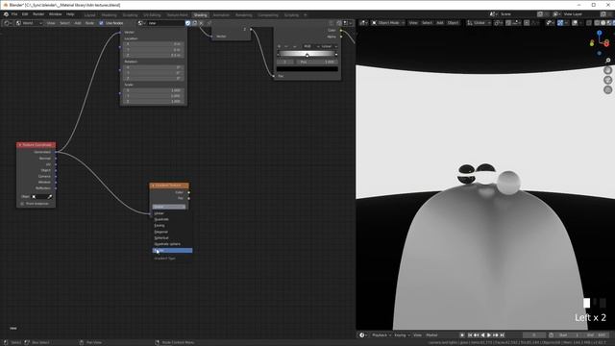Open the Global transform orientation dropdown
This screenshot has width=615, height=346.
(479, 23)
